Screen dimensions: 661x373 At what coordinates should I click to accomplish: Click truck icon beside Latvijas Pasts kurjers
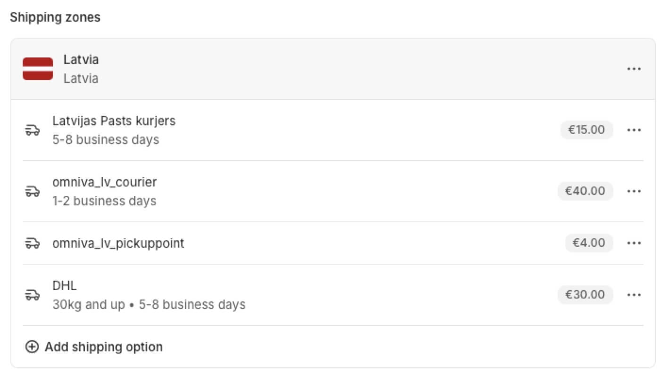pos(32,130)
